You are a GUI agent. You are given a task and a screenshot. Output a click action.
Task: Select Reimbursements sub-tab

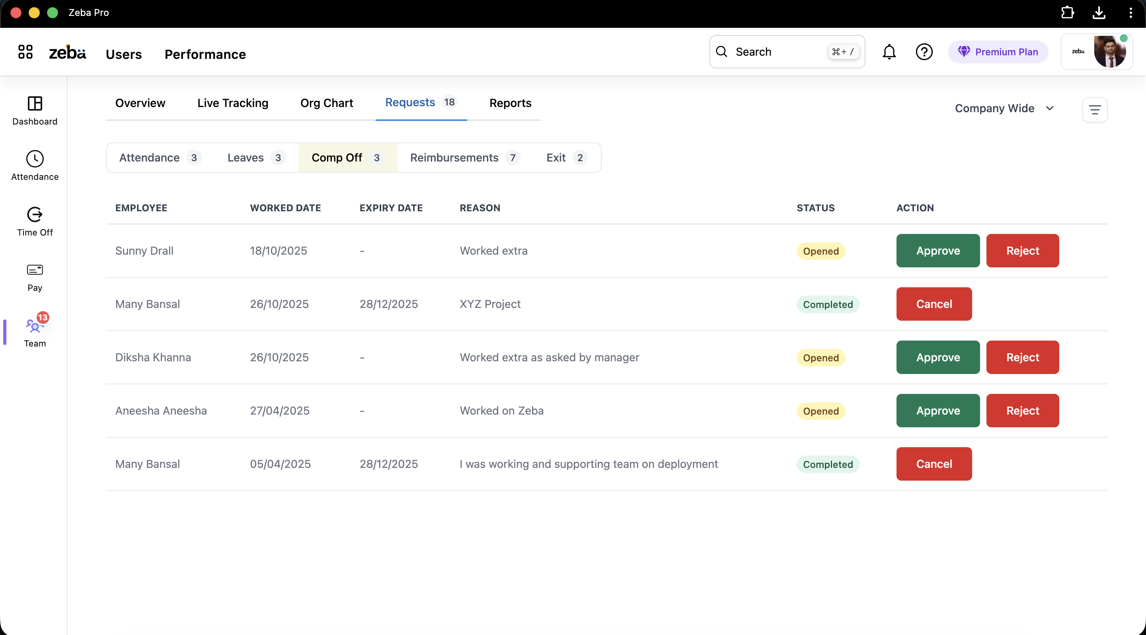coord(465,158)
